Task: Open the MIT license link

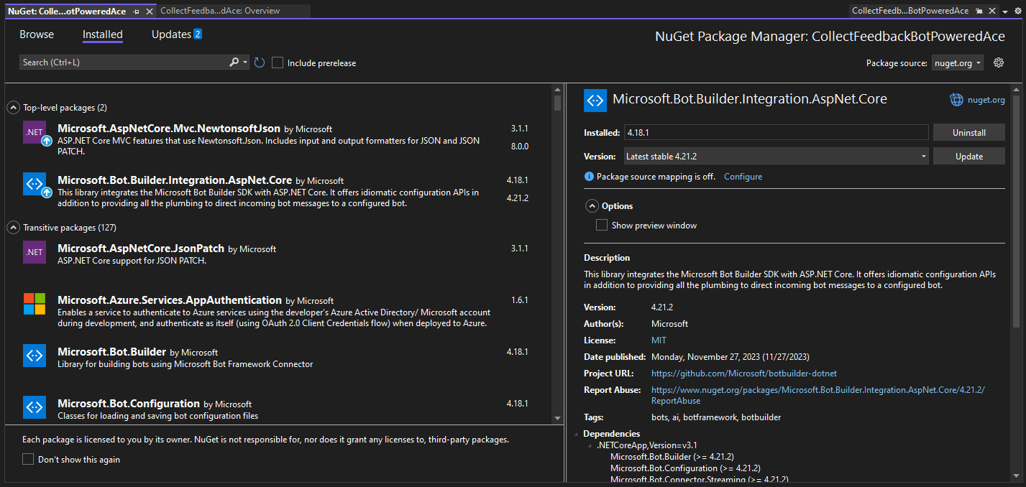Action: point(658,340)
